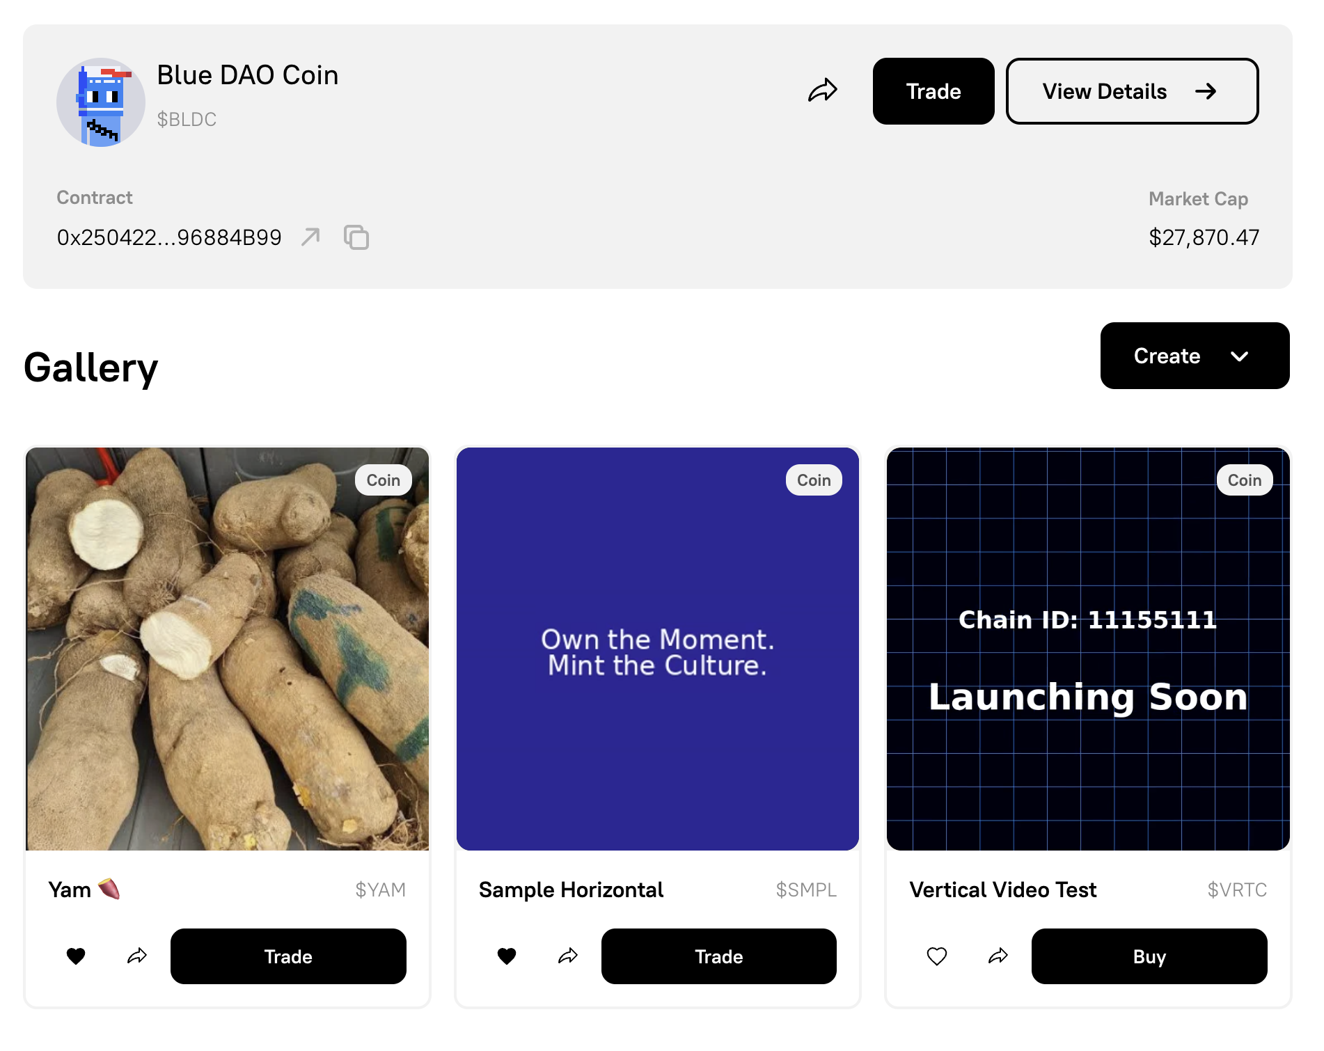Copy the contract address
1324x1051 pixels.
click(356, 237)
